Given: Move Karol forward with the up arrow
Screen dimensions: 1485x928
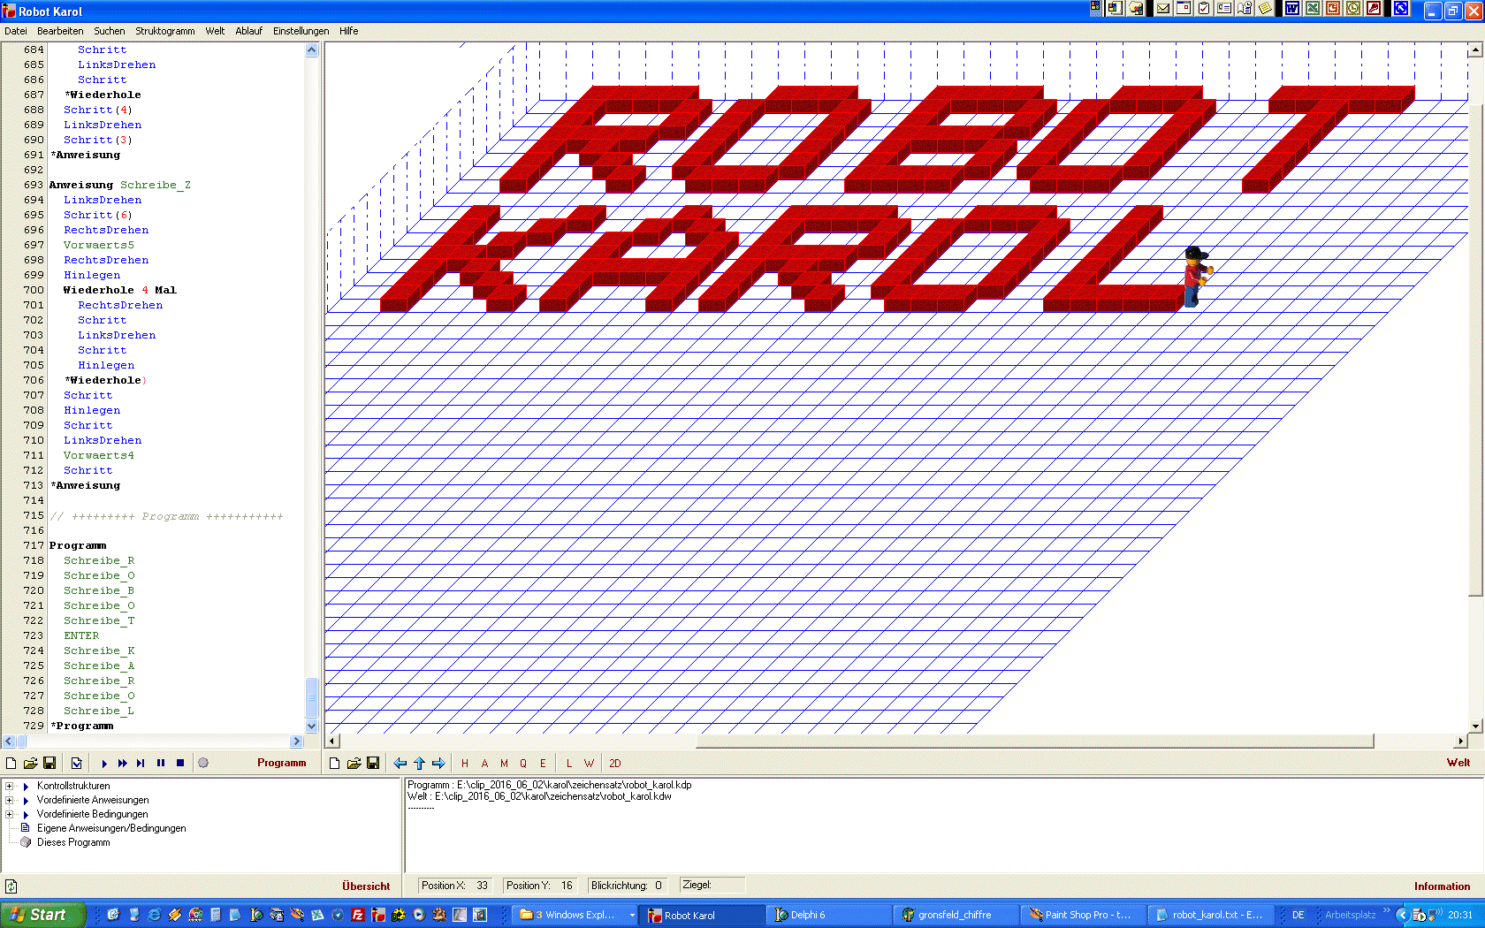Looking at the screenshot, I should click(420, 763).
